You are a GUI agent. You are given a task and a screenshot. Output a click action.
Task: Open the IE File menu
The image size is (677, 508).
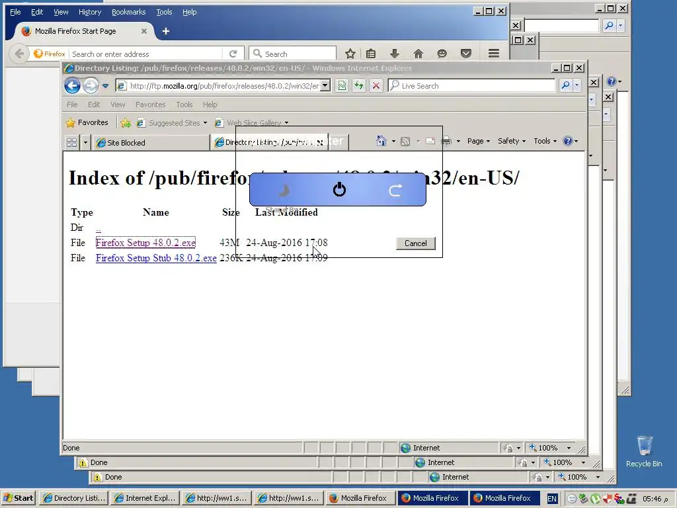click(x=72, y=105)
